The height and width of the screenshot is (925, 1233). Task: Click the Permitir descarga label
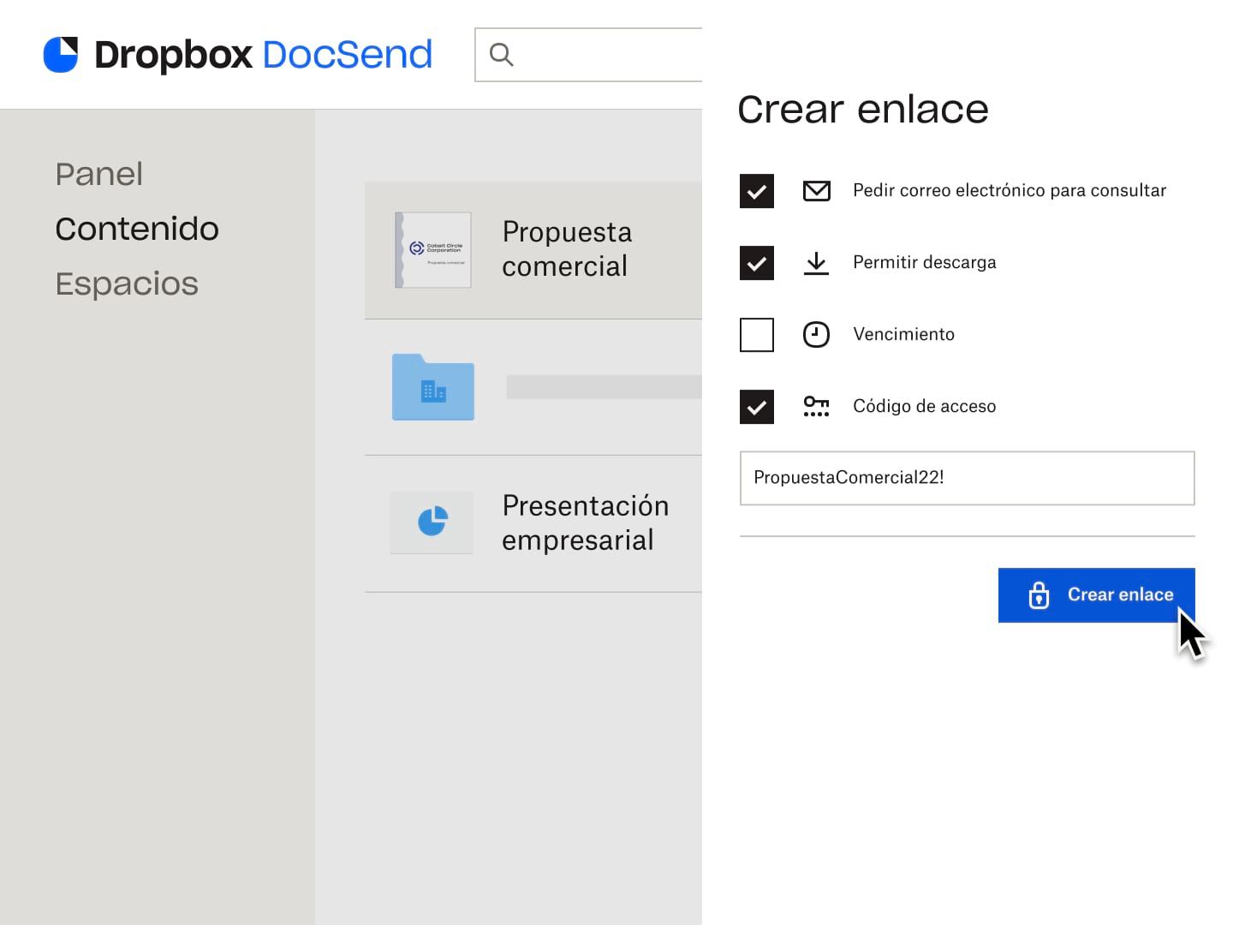click(x=925, y=263)
